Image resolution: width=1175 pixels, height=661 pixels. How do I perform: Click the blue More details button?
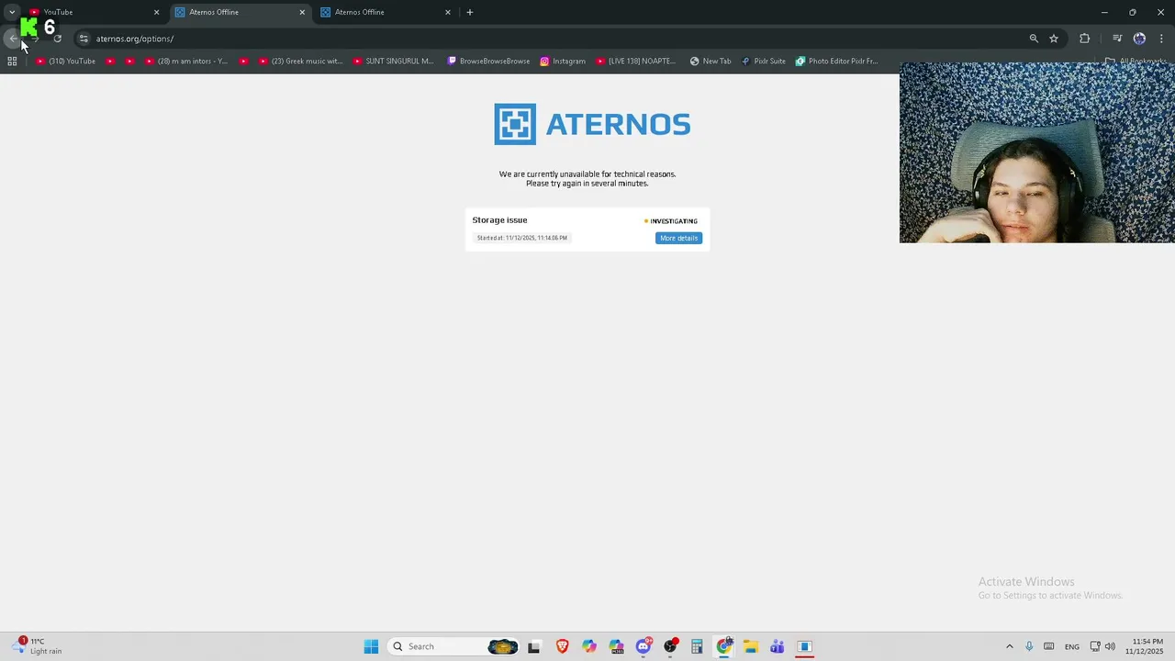click(678, 238)
